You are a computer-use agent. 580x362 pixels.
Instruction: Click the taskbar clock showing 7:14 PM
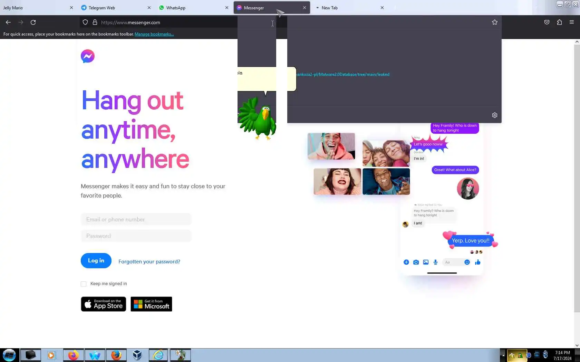tap(562, 355)
